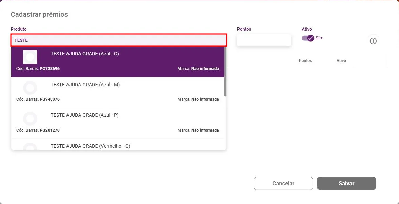This screenshot has height=204, width=399.
Task: Click product thumbnail for Azul - P
Action: tap(30, 118)
